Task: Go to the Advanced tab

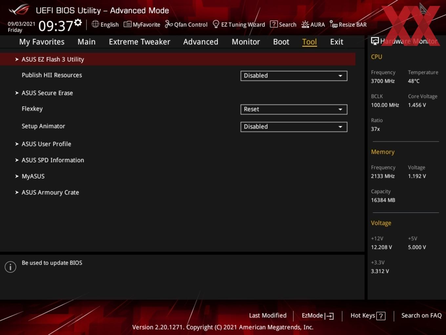Action: [201, 42]
